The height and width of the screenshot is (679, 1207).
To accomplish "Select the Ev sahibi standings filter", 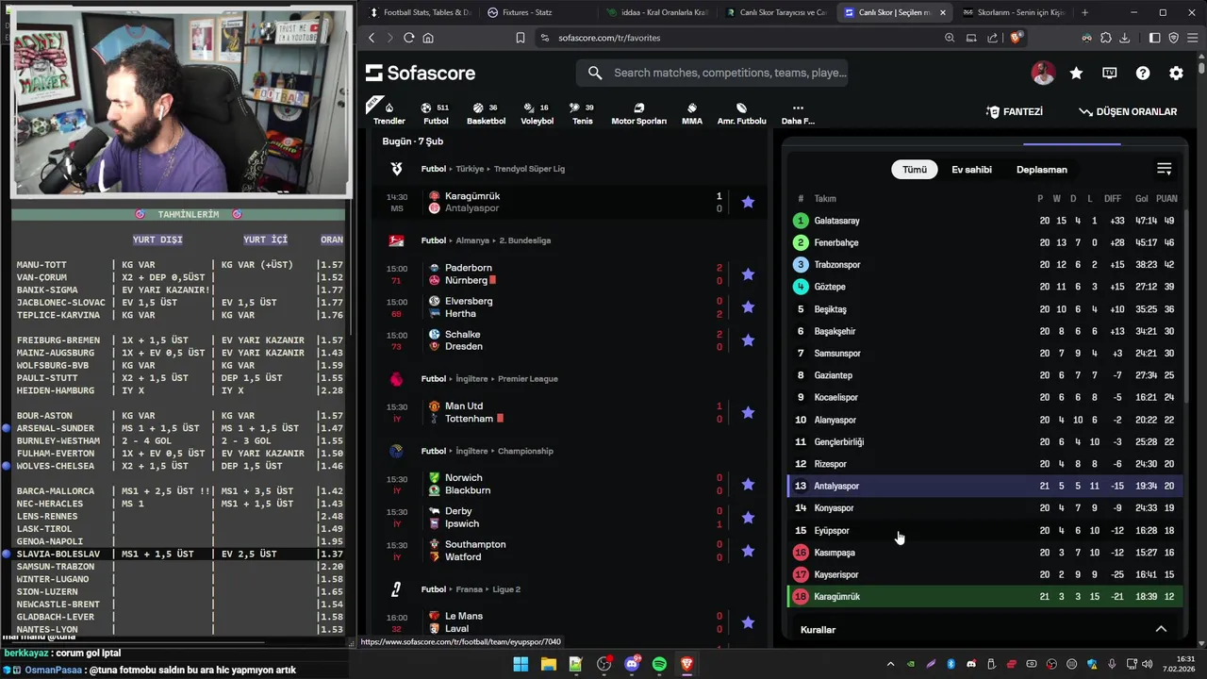I will point(971,170).
